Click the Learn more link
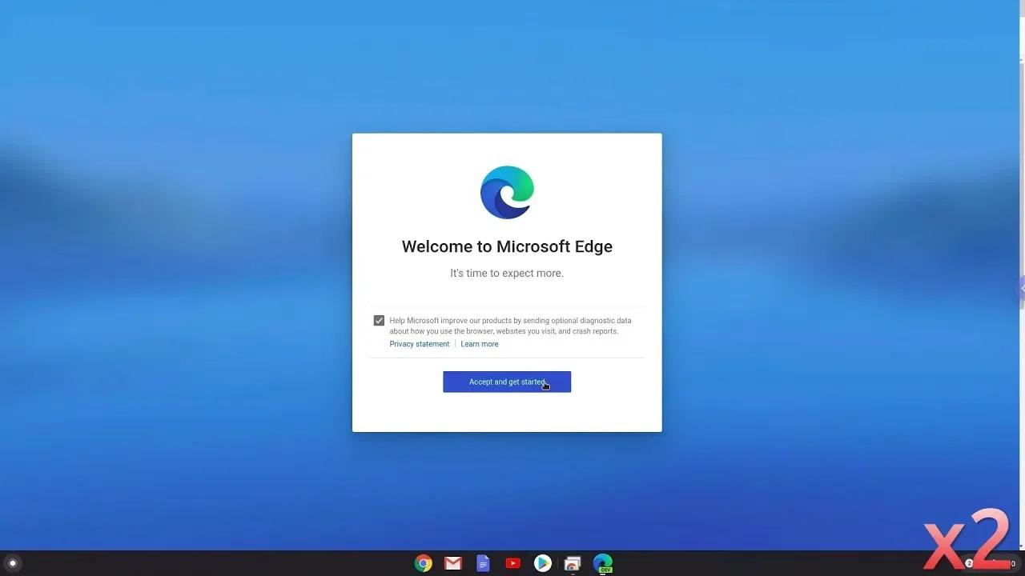1025x576 pixels. (479, 343)
